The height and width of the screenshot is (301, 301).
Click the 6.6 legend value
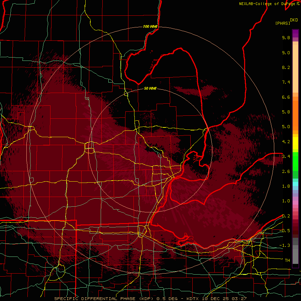[286, 97]
